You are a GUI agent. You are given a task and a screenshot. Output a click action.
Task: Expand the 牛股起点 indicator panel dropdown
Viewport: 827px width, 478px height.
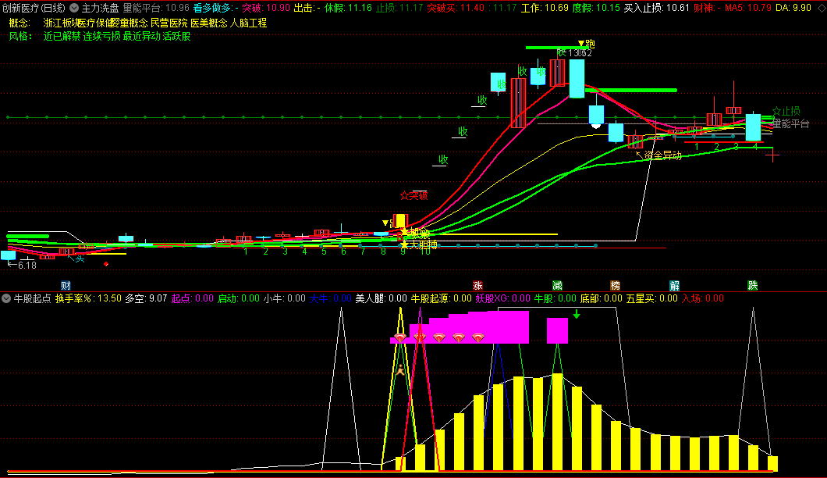point(5,298)
